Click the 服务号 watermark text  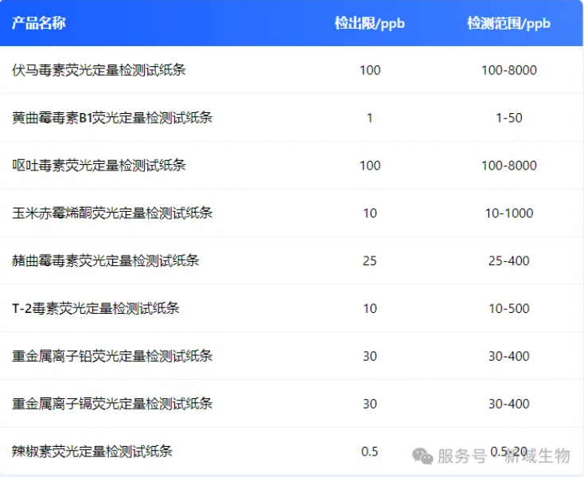coord(461,456)
